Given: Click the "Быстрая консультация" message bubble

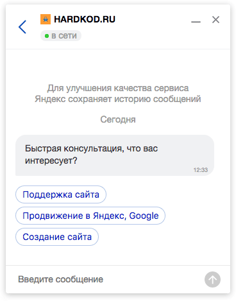Looking at the screenshot, I should 115,155.
